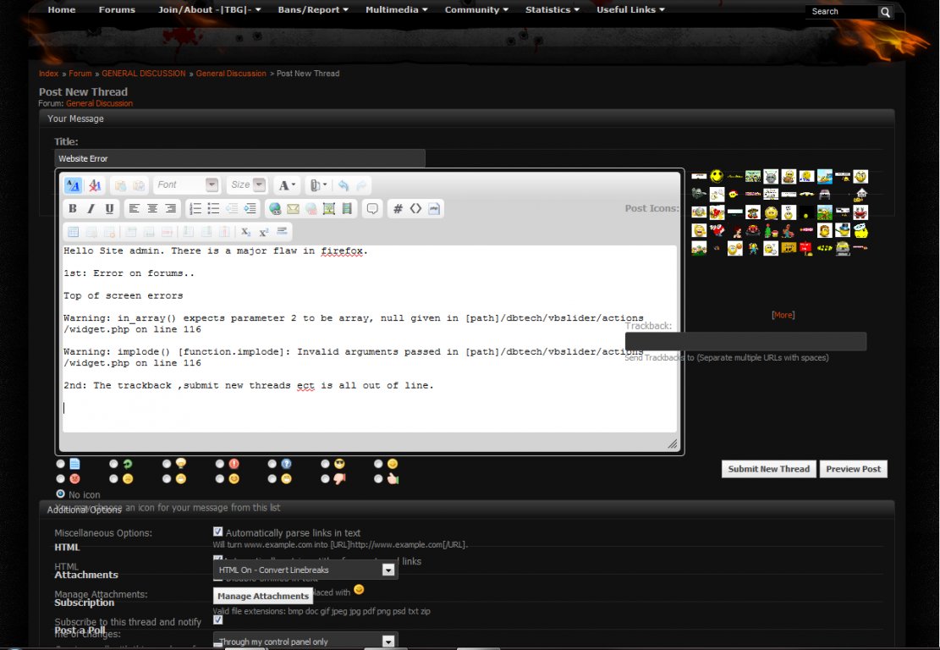
Task: Select the sunglasses smiley post icon radio
Action: click(x=325, y=464)
